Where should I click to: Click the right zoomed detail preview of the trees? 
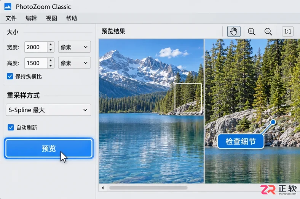[x=252, y=111]
